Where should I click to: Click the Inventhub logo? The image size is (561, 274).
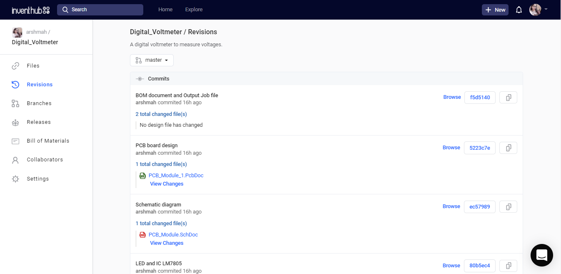(x=31, y=10)
